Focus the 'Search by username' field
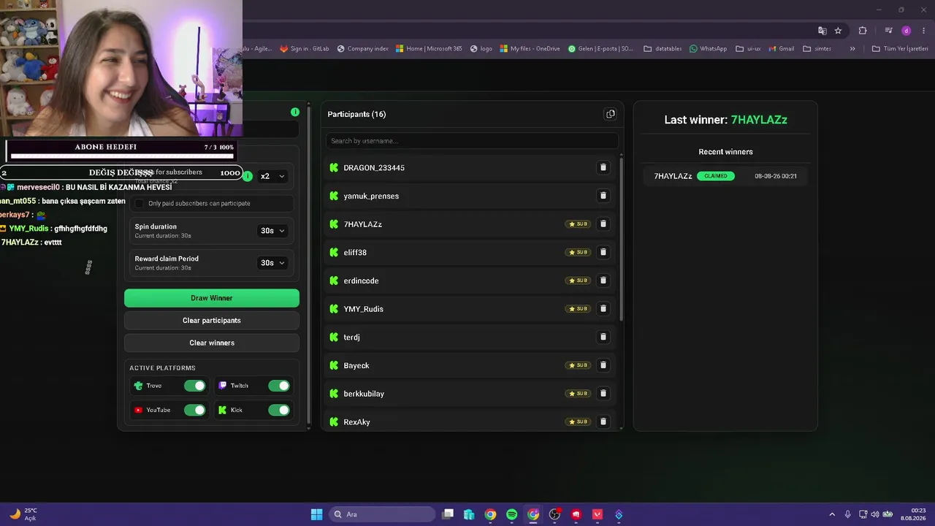 pos(472,141)
